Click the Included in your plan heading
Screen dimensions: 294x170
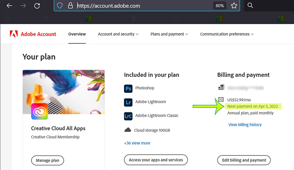[152, 75]
